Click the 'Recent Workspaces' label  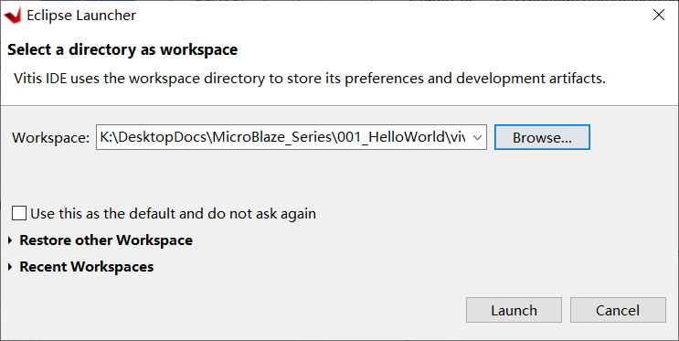coord(87,266)
